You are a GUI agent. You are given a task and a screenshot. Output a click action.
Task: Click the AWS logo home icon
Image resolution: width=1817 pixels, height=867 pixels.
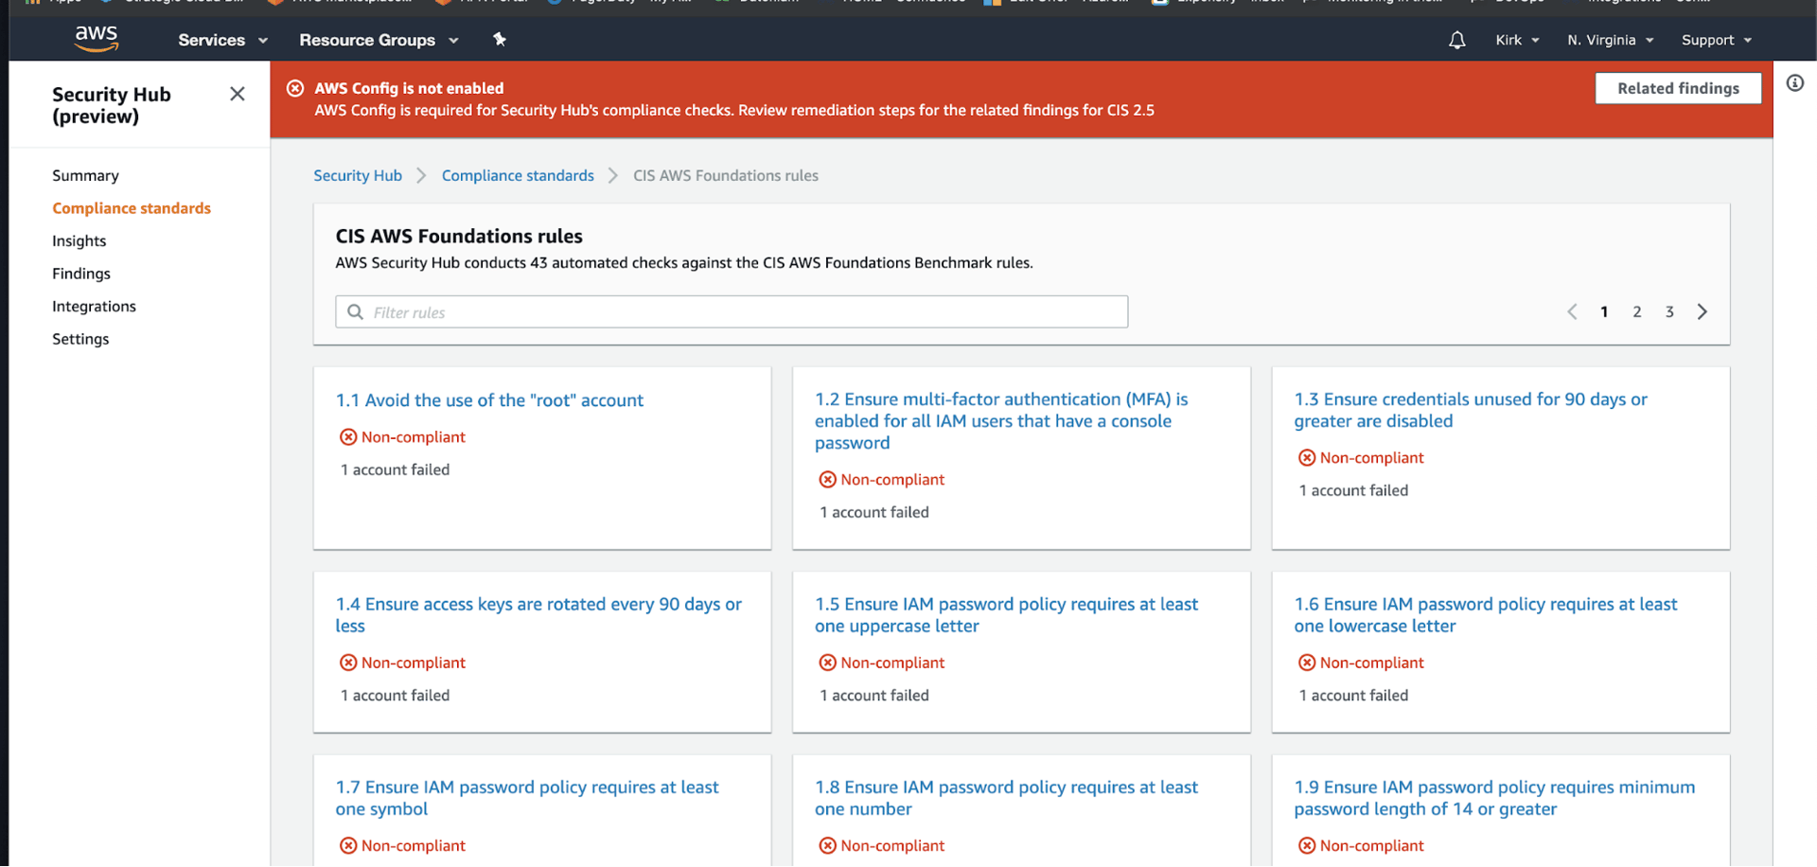coord(97,39)
